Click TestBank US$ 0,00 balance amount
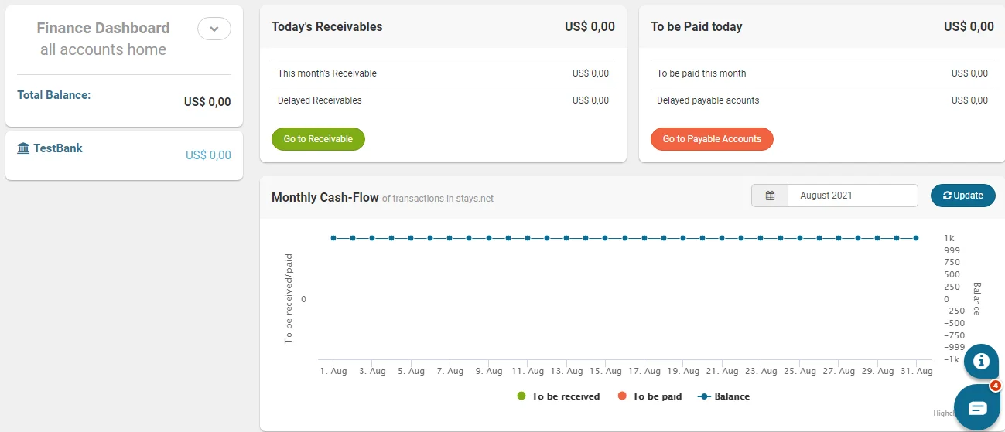1005x432 pixels. pyautogui.click(x=208, y=155)
